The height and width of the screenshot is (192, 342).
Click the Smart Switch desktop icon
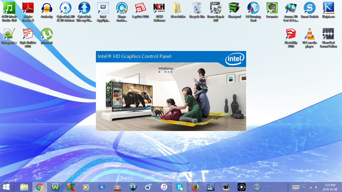[310, 10]
